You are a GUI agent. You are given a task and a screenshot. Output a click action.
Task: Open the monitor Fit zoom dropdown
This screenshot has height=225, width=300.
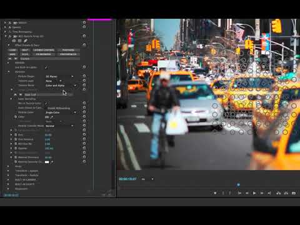(147, 179)
